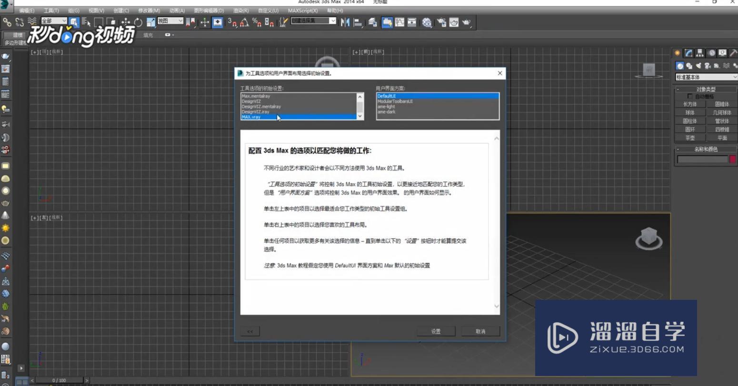Open the Modify command panel tab

[x=688, y=53]
